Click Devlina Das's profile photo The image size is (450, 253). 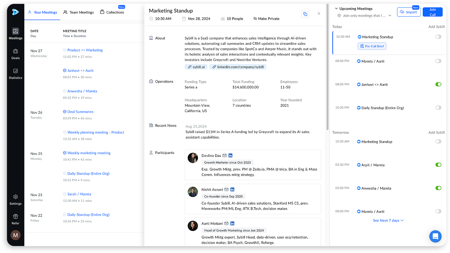193,158
